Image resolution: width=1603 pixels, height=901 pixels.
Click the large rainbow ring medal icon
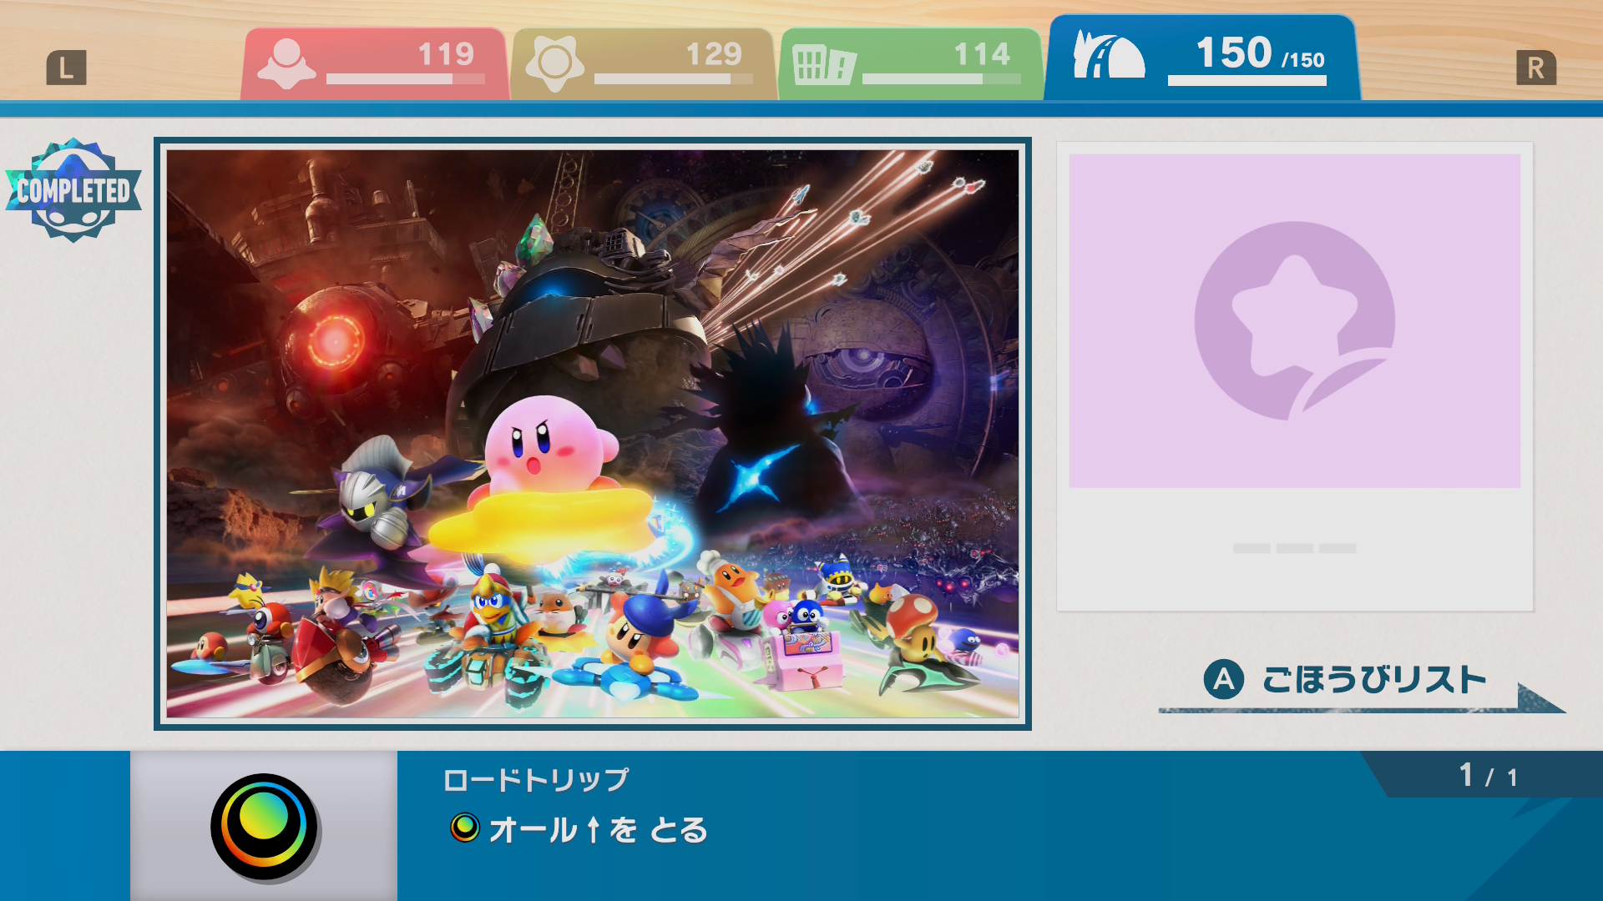(264, 827)
